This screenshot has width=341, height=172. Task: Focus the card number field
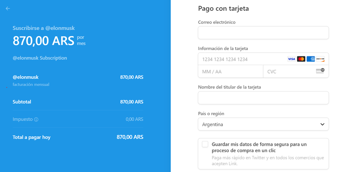263,59
